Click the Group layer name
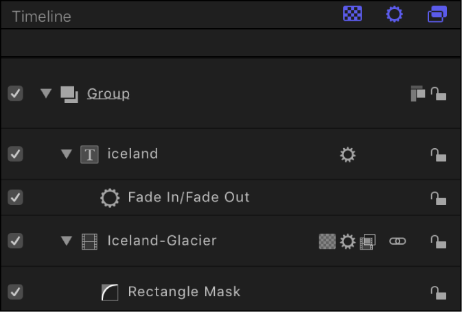 (108, 93)
